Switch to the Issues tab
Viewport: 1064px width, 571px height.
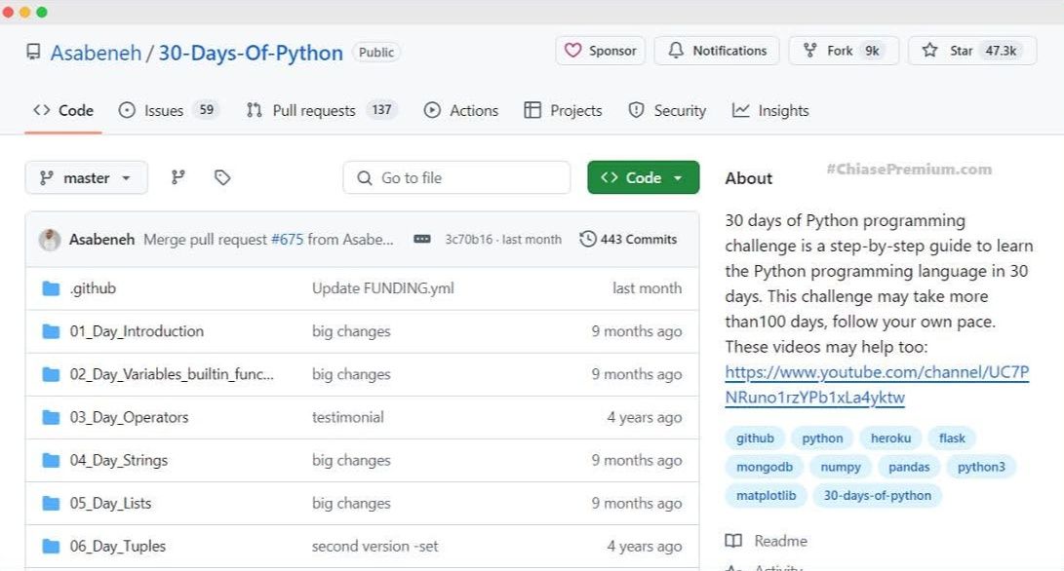click(168, 110)
